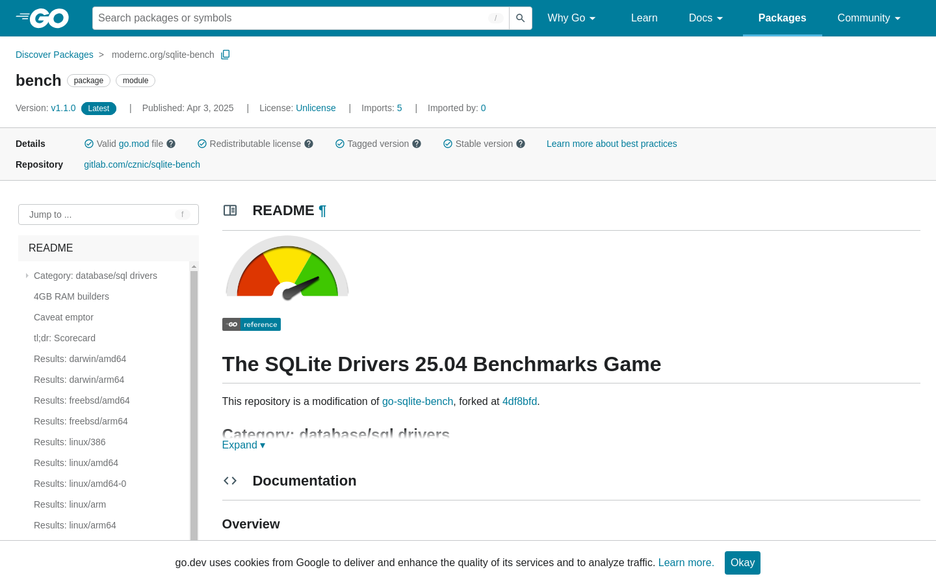Viewport: 936px width, 585px height.
Task: Click the README section book icon
Action: click(x=230, y=210)
